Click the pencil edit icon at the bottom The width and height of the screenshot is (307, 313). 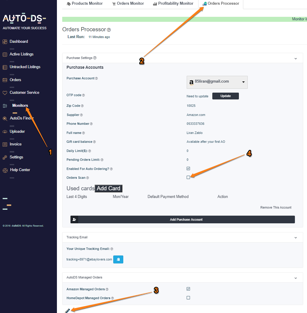pyautogui.click(x=68, y=311)
